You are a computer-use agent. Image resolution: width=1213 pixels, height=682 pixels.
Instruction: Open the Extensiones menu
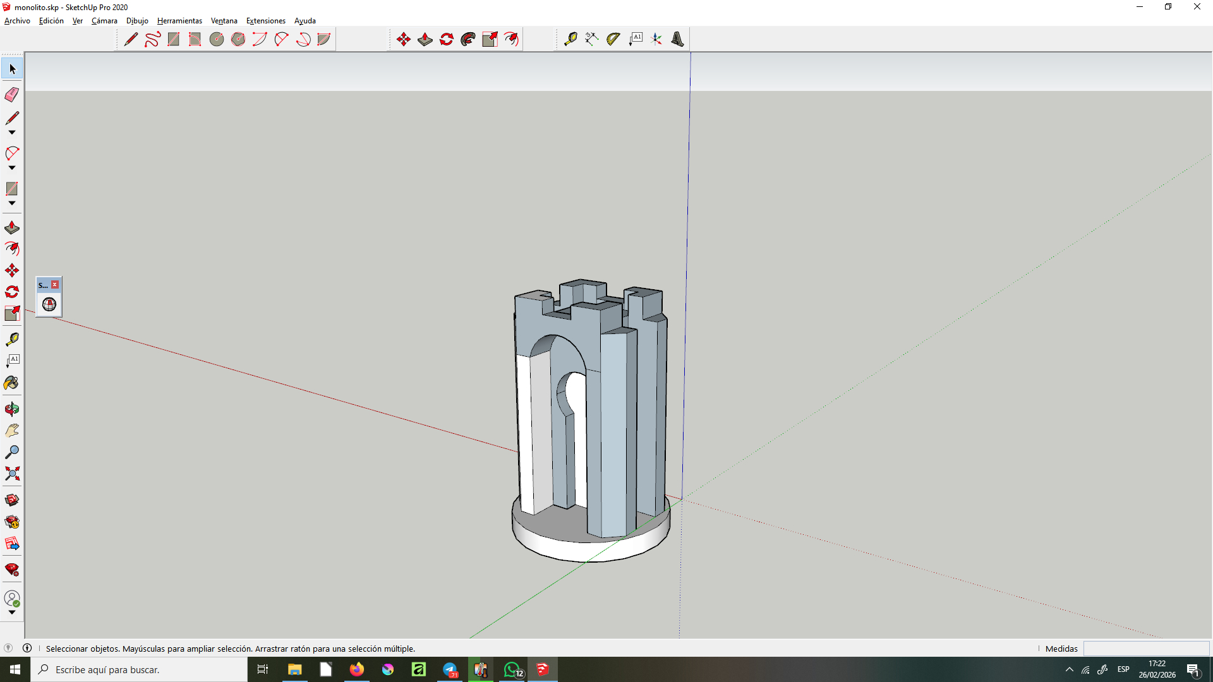point(265,21)
